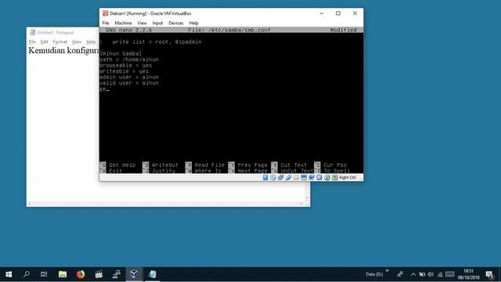Click the taskbar clock showing 18:51

coord(468,274)
